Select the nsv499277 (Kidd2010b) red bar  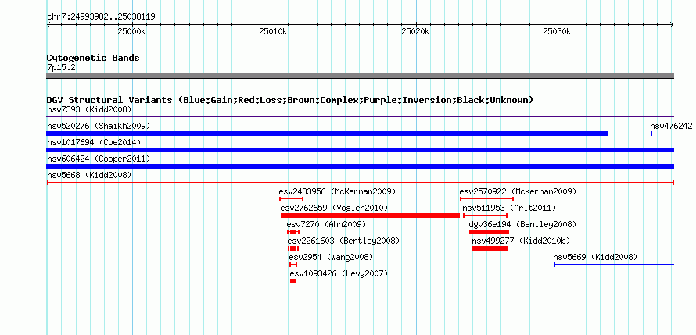[x=490, y=248]
